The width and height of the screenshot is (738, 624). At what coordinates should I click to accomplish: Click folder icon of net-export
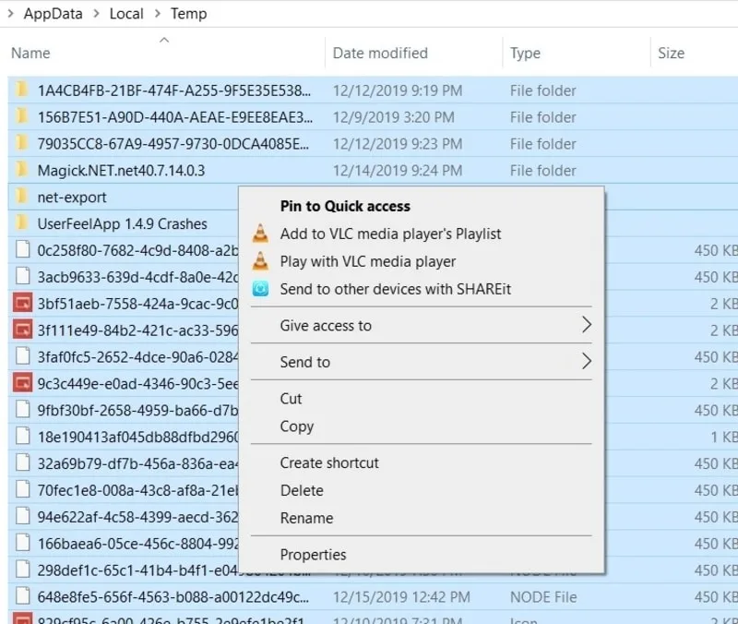click(21, 197)
